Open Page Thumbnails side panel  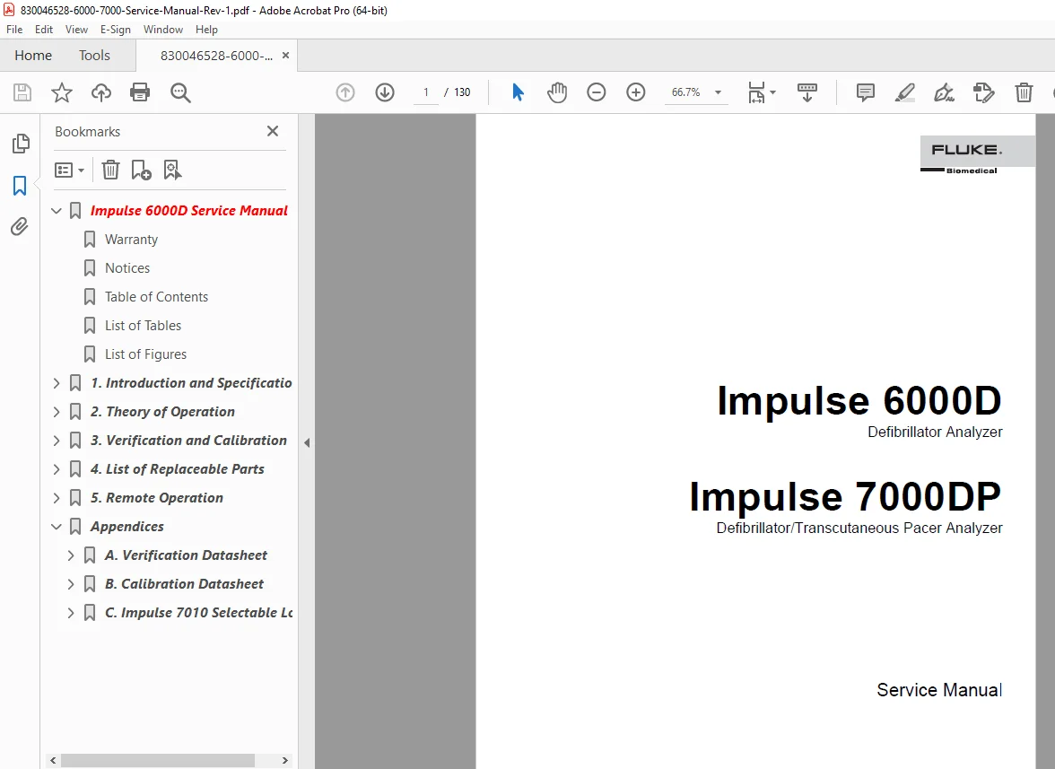pyautogui.click(x=21, y=144)
